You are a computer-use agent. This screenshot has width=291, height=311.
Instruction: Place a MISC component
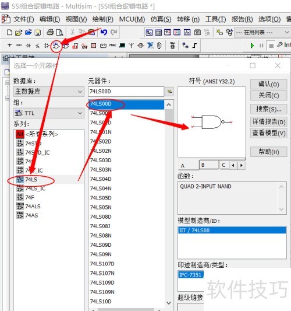click(112, 46)
